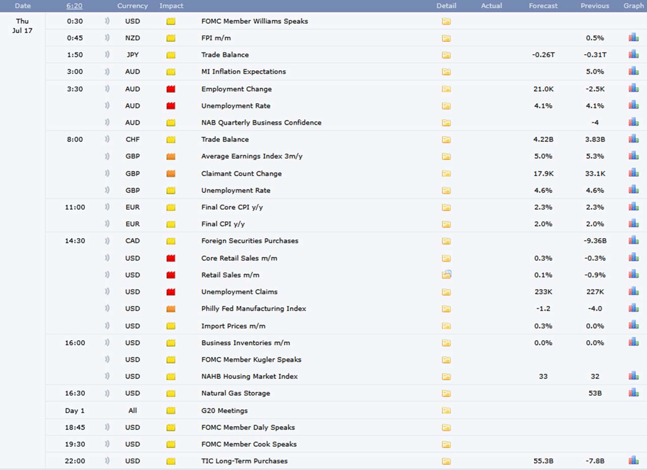Open graph for Employment Change
The height and width of the screenshot is (470, 647).
633,88
